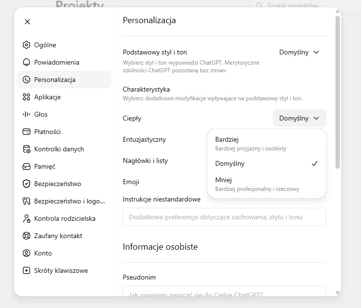The width and height of the screenshot is (361, 308).
Task: Open the Ogólne settings section
Action: (64, 45)
